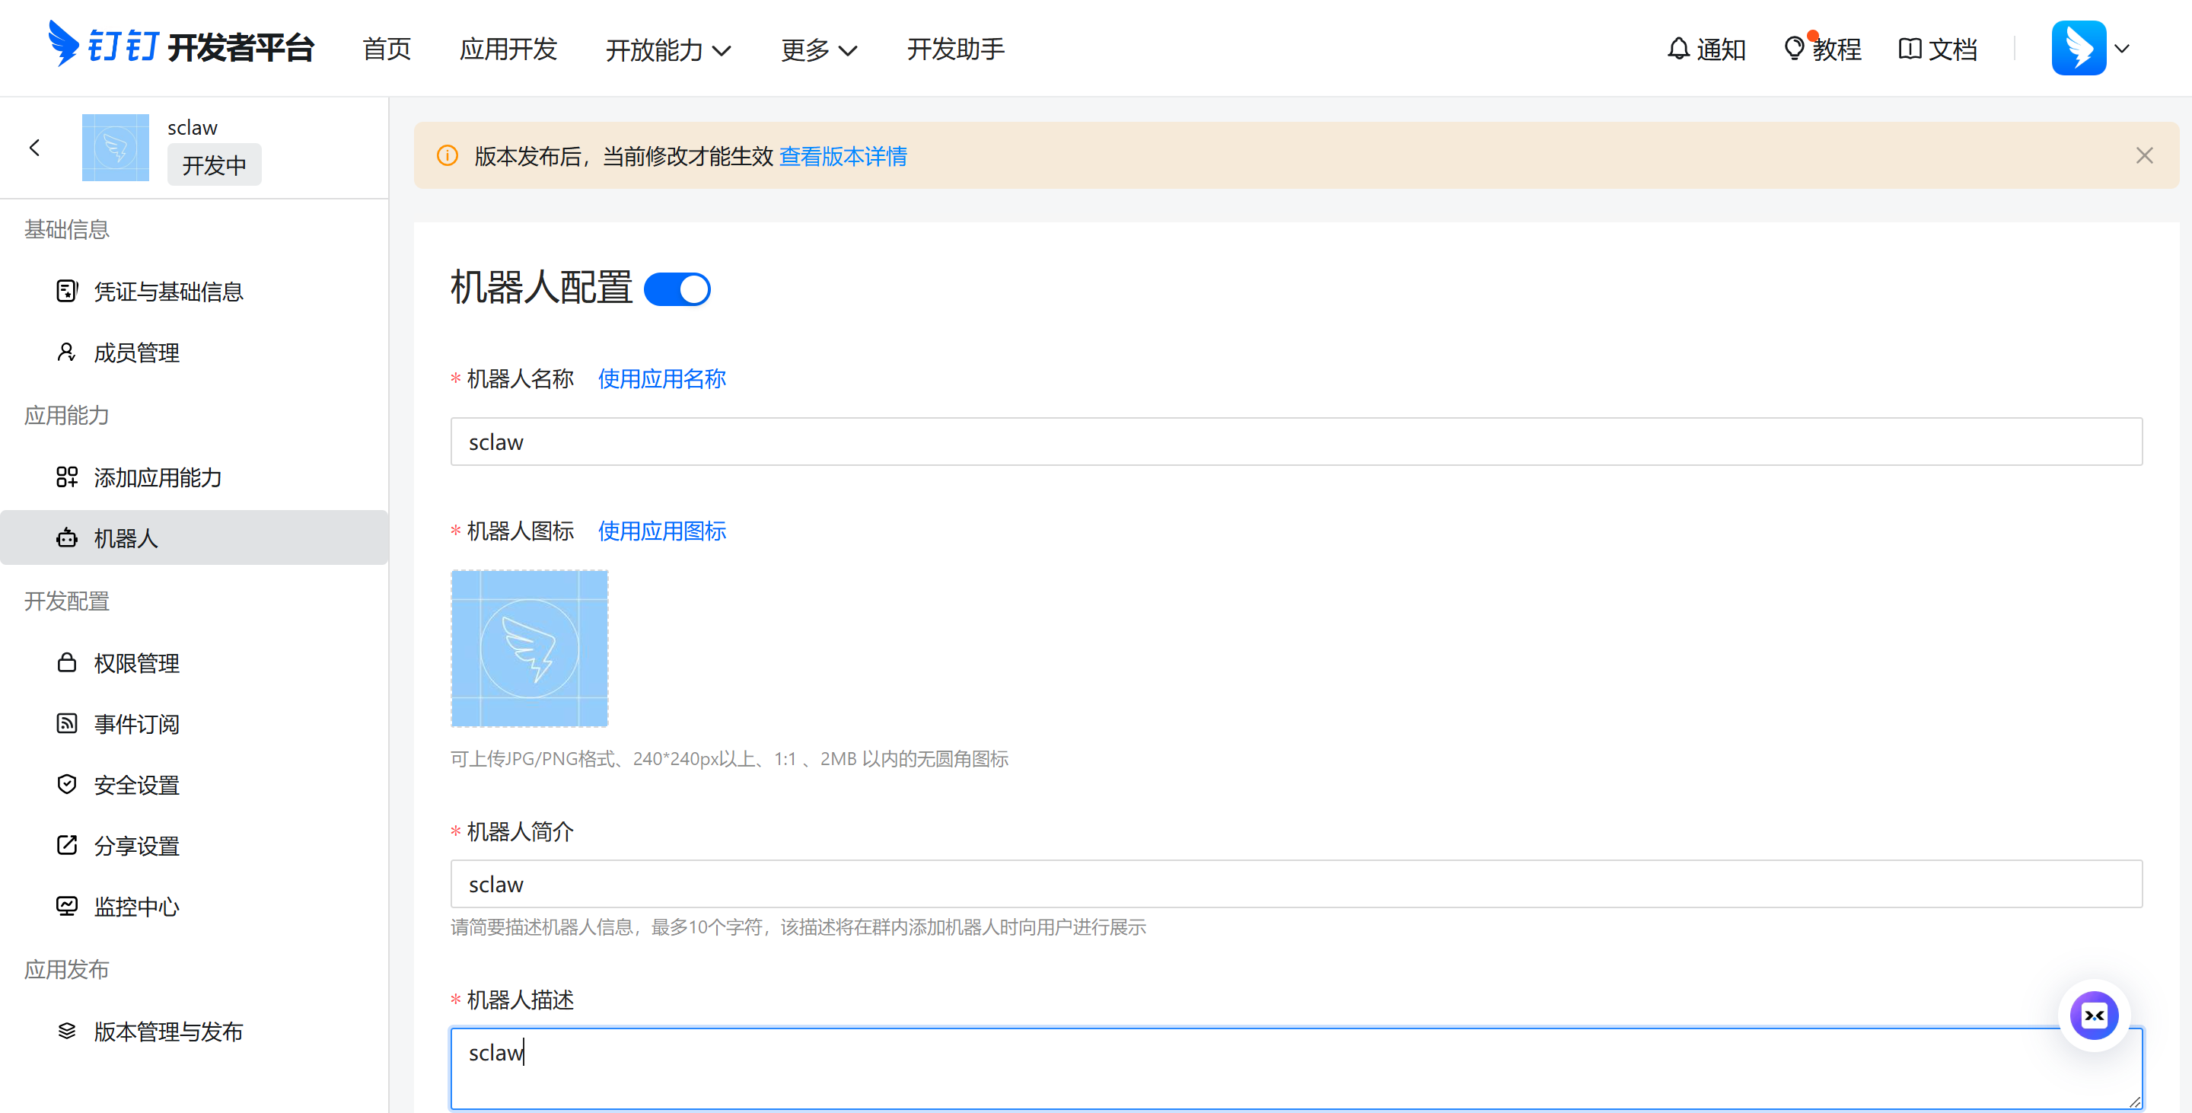Open 安全设置 security settings icon
The height and width of the screenshot is (1113, 2192).
point(67,783)
